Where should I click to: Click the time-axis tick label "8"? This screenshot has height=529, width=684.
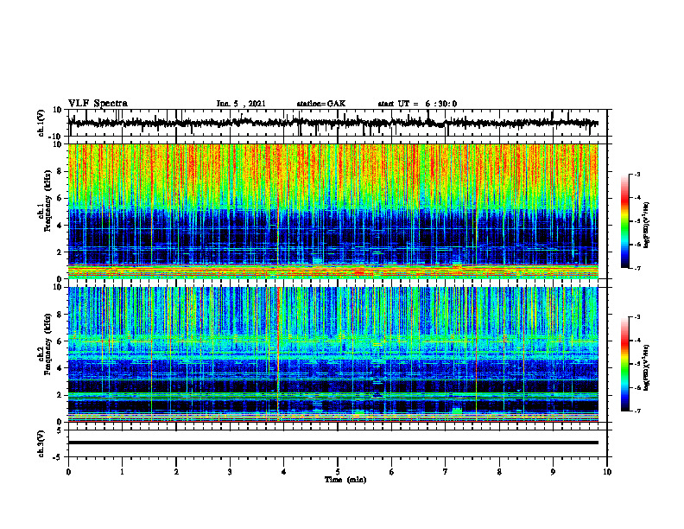click(499, 472)
